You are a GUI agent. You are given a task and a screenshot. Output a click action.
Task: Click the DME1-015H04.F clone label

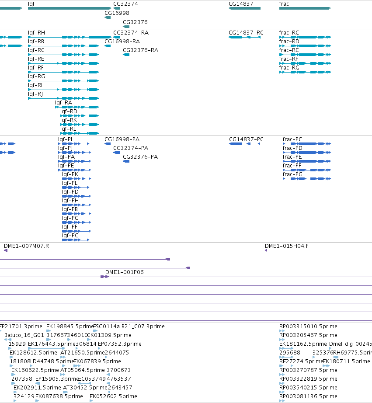pyautogui.click(x=287, y=246)
